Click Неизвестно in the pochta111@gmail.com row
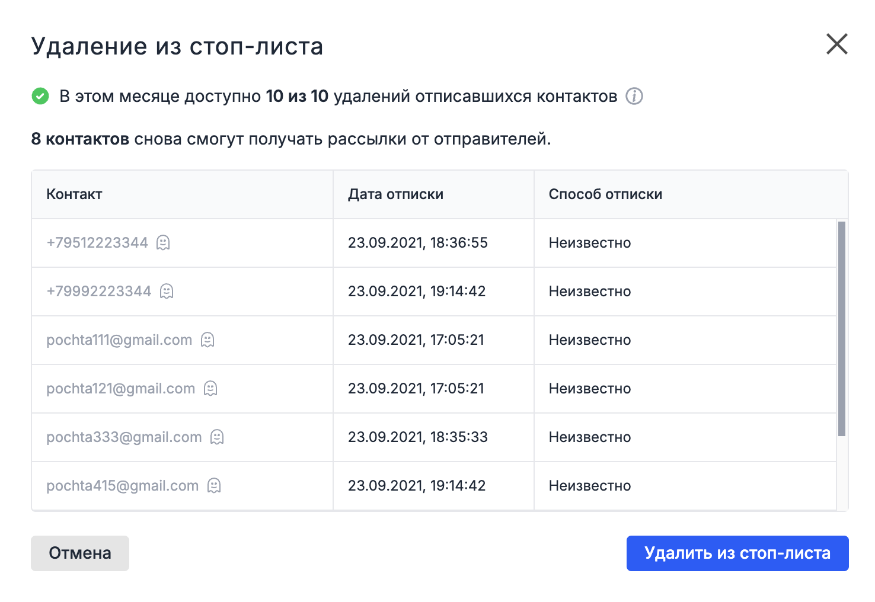This screenshot has height=602, width=875. [590, 340]
